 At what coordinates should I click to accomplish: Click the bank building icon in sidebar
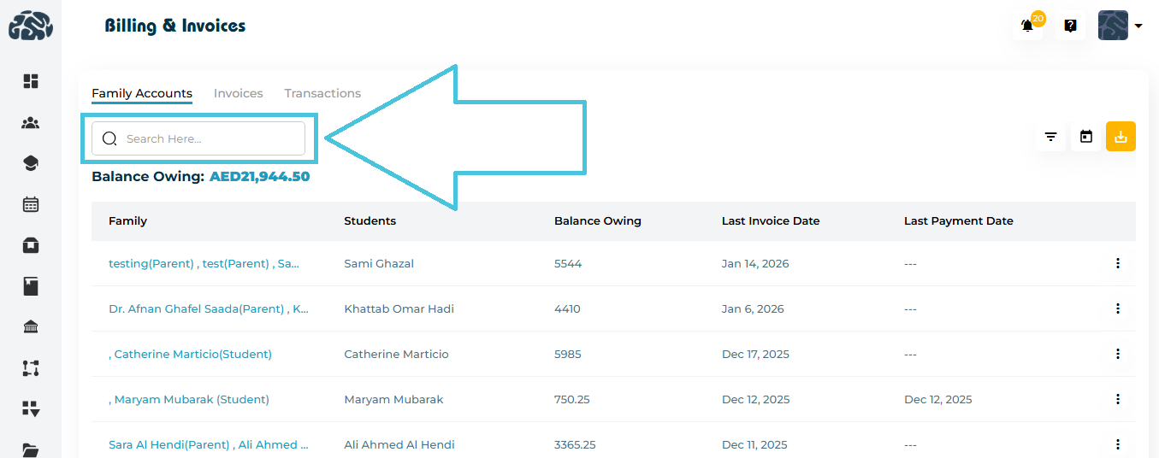[x=31, y=327]
